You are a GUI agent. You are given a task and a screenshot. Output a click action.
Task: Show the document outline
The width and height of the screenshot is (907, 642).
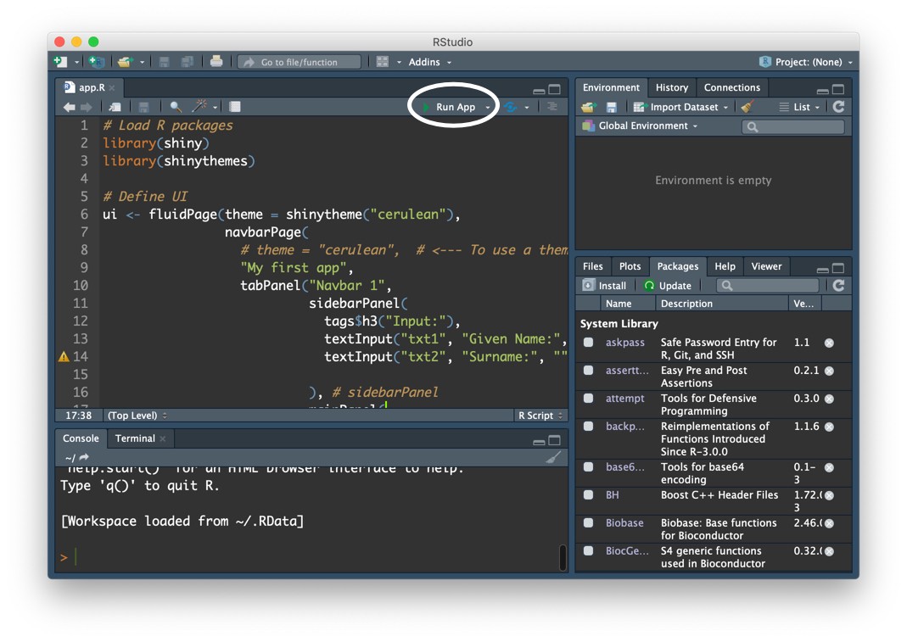click(551, 106)
